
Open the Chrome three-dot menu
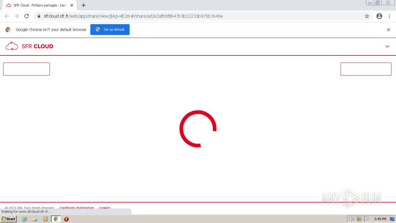390,16
